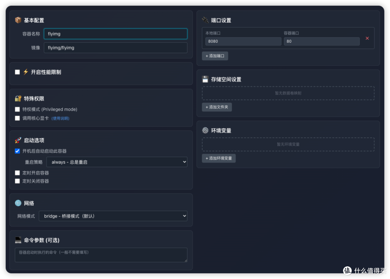
Task: Click the 容器名称 label
Action: (x=31, y=34)
